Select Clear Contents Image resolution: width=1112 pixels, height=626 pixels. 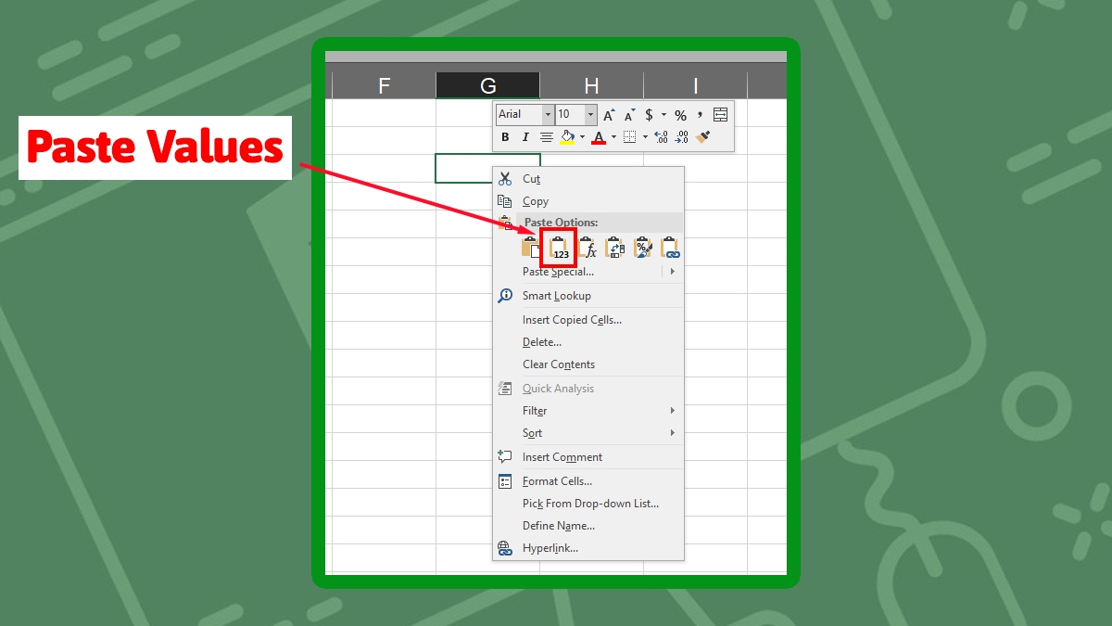coord(588,364)
